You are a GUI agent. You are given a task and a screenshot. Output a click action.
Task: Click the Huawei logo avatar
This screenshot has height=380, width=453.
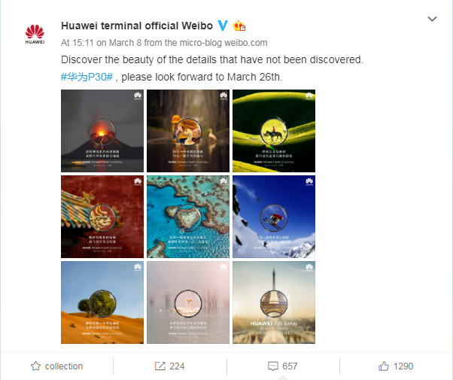pyautogui.click(x=35, y=35)
